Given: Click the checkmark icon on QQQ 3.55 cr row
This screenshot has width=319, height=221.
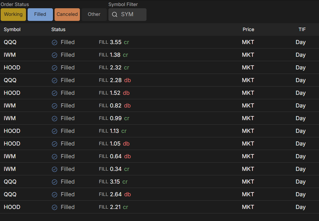Looking at the screenshot, I should 55,42.
